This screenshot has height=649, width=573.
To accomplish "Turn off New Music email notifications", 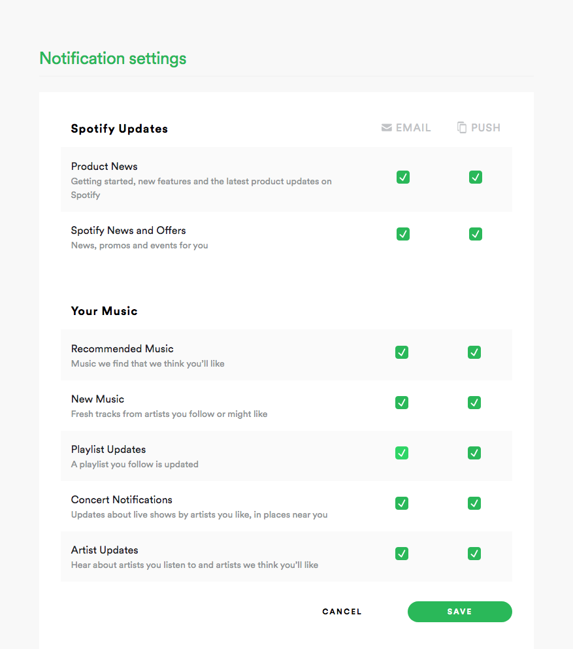I will [x=402, y=403].
